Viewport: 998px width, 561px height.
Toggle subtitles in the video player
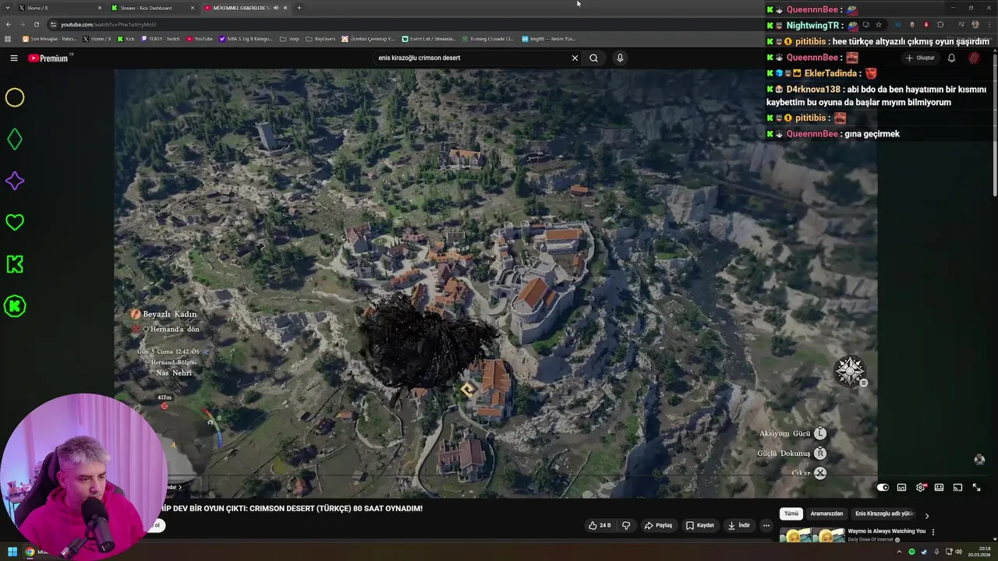tap(901, 488)
